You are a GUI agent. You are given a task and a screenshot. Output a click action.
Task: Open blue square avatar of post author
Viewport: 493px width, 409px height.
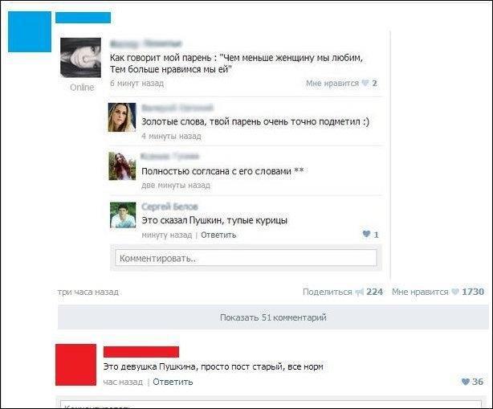(x=30, y=32)
